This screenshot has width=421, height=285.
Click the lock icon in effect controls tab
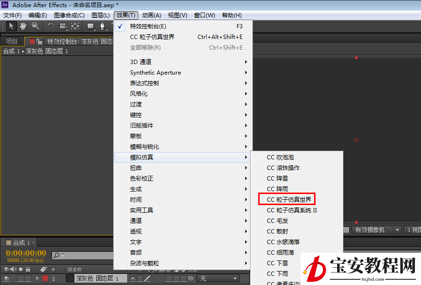tap(39, 41)
